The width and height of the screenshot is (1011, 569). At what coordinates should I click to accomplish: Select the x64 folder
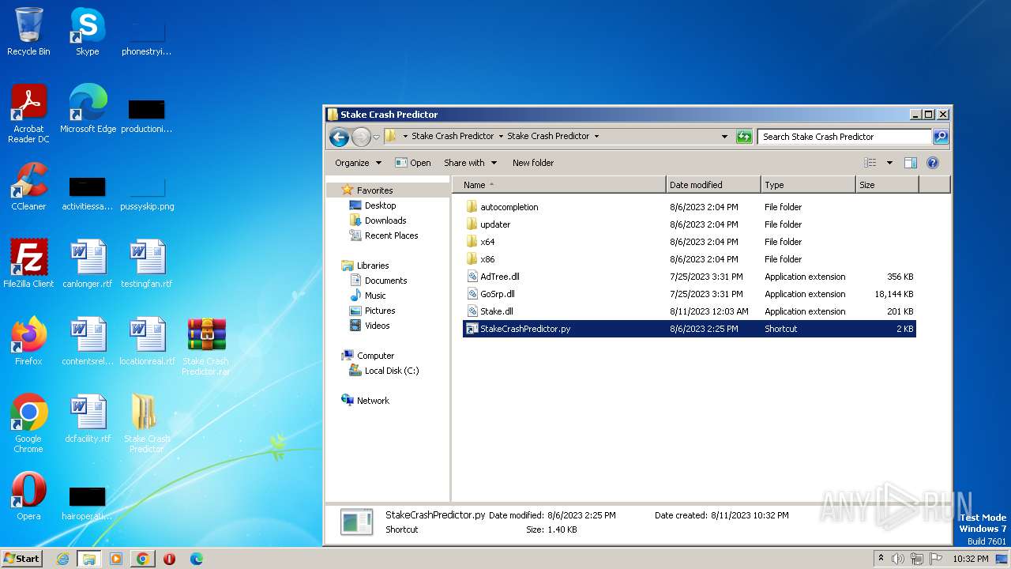[690, 242]
